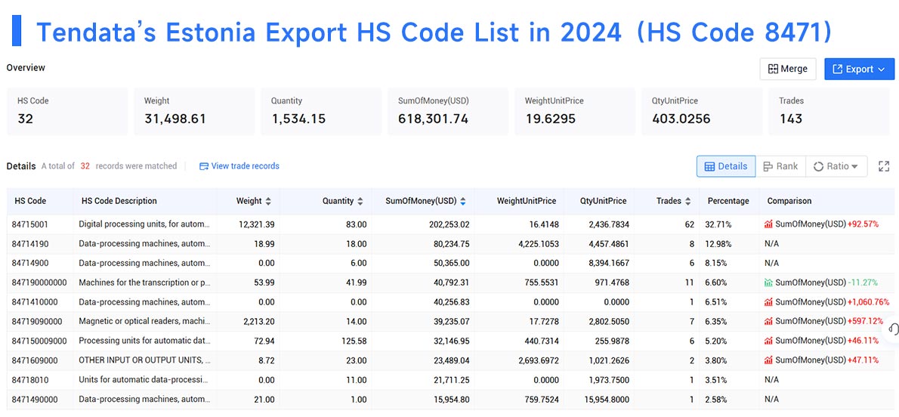
Task: Click 'Digital processing units' description
Action: [144, 224]
